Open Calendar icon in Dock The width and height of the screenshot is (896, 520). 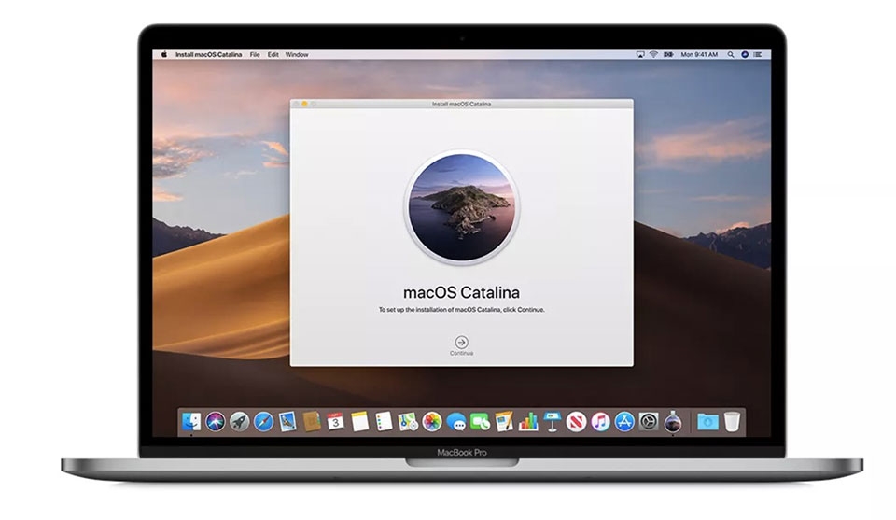coord(335,422)
